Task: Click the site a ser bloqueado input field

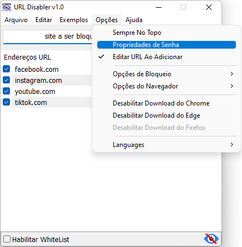Action: (x=48, y=37)
